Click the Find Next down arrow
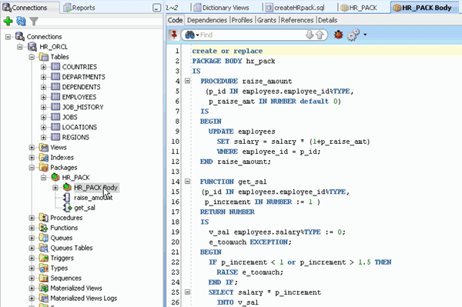The width and height of the screenshot is (462, 307). (310, 35)
